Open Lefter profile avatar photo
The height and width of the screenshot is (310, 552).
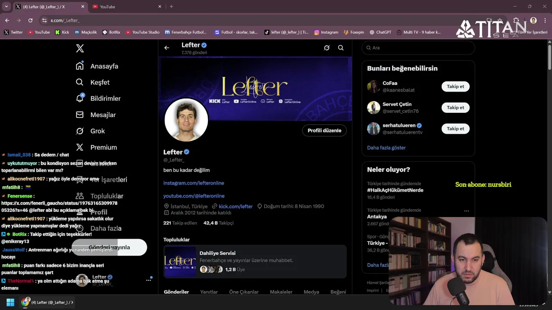[186, 120]
